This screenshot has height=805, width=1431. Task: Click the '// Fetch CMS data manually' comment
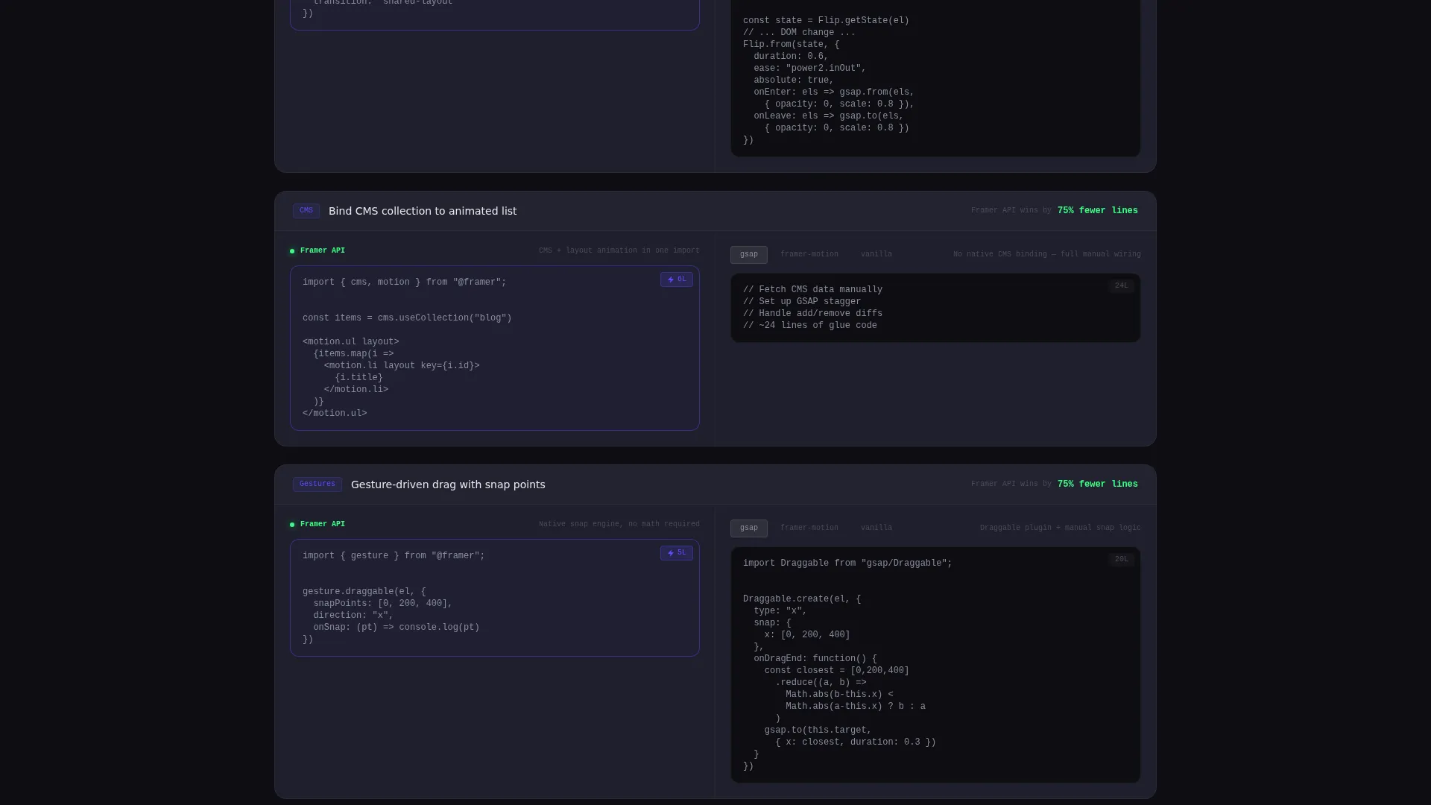pyautogui.click(x=812, y=290)
